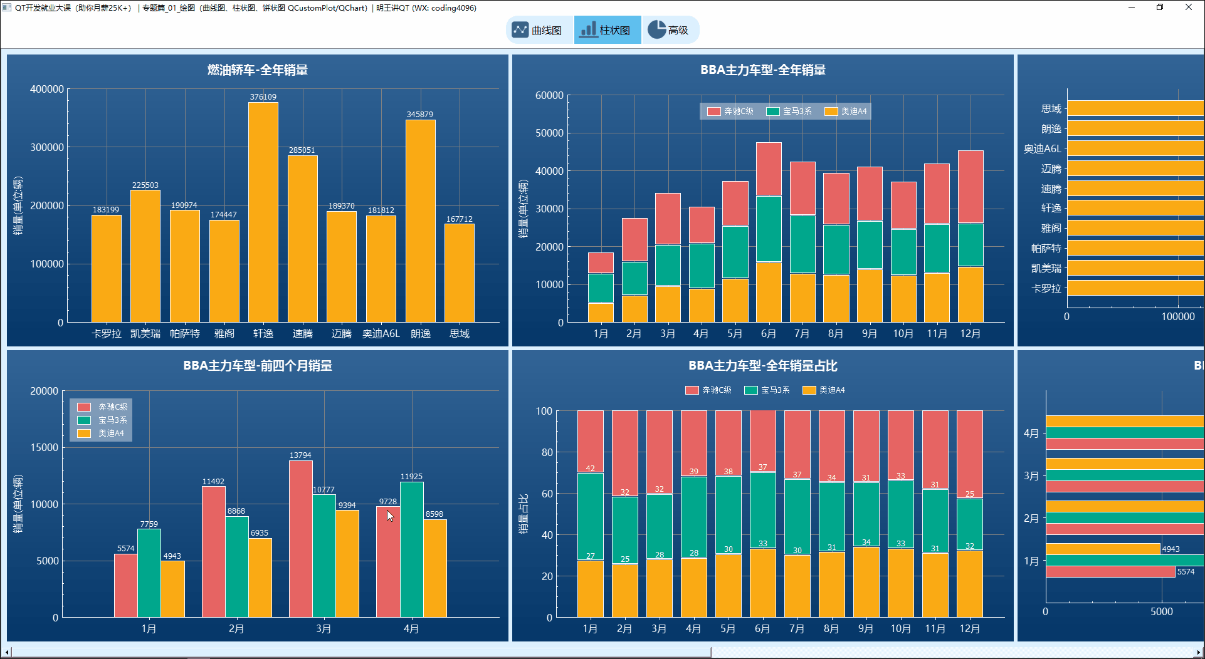Click the orange legend marker of 奥迪A4
This screenshot has width=1205, height=659.
(832, 111)
